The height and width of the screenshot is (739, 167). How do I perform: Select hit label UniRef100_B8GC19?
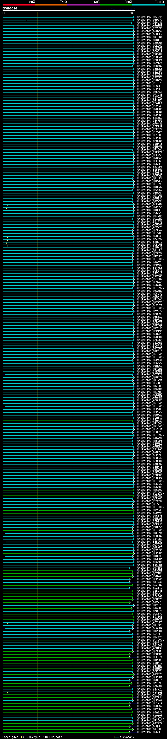[150, 52]
